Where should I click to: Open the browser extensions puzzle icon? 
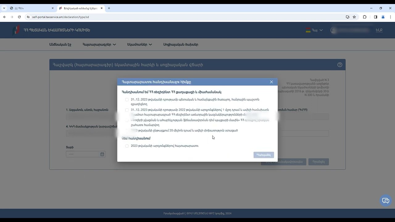364,17
